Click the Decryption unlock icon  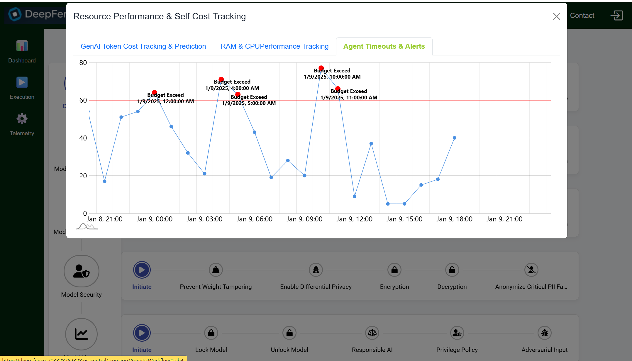(452, 270)
